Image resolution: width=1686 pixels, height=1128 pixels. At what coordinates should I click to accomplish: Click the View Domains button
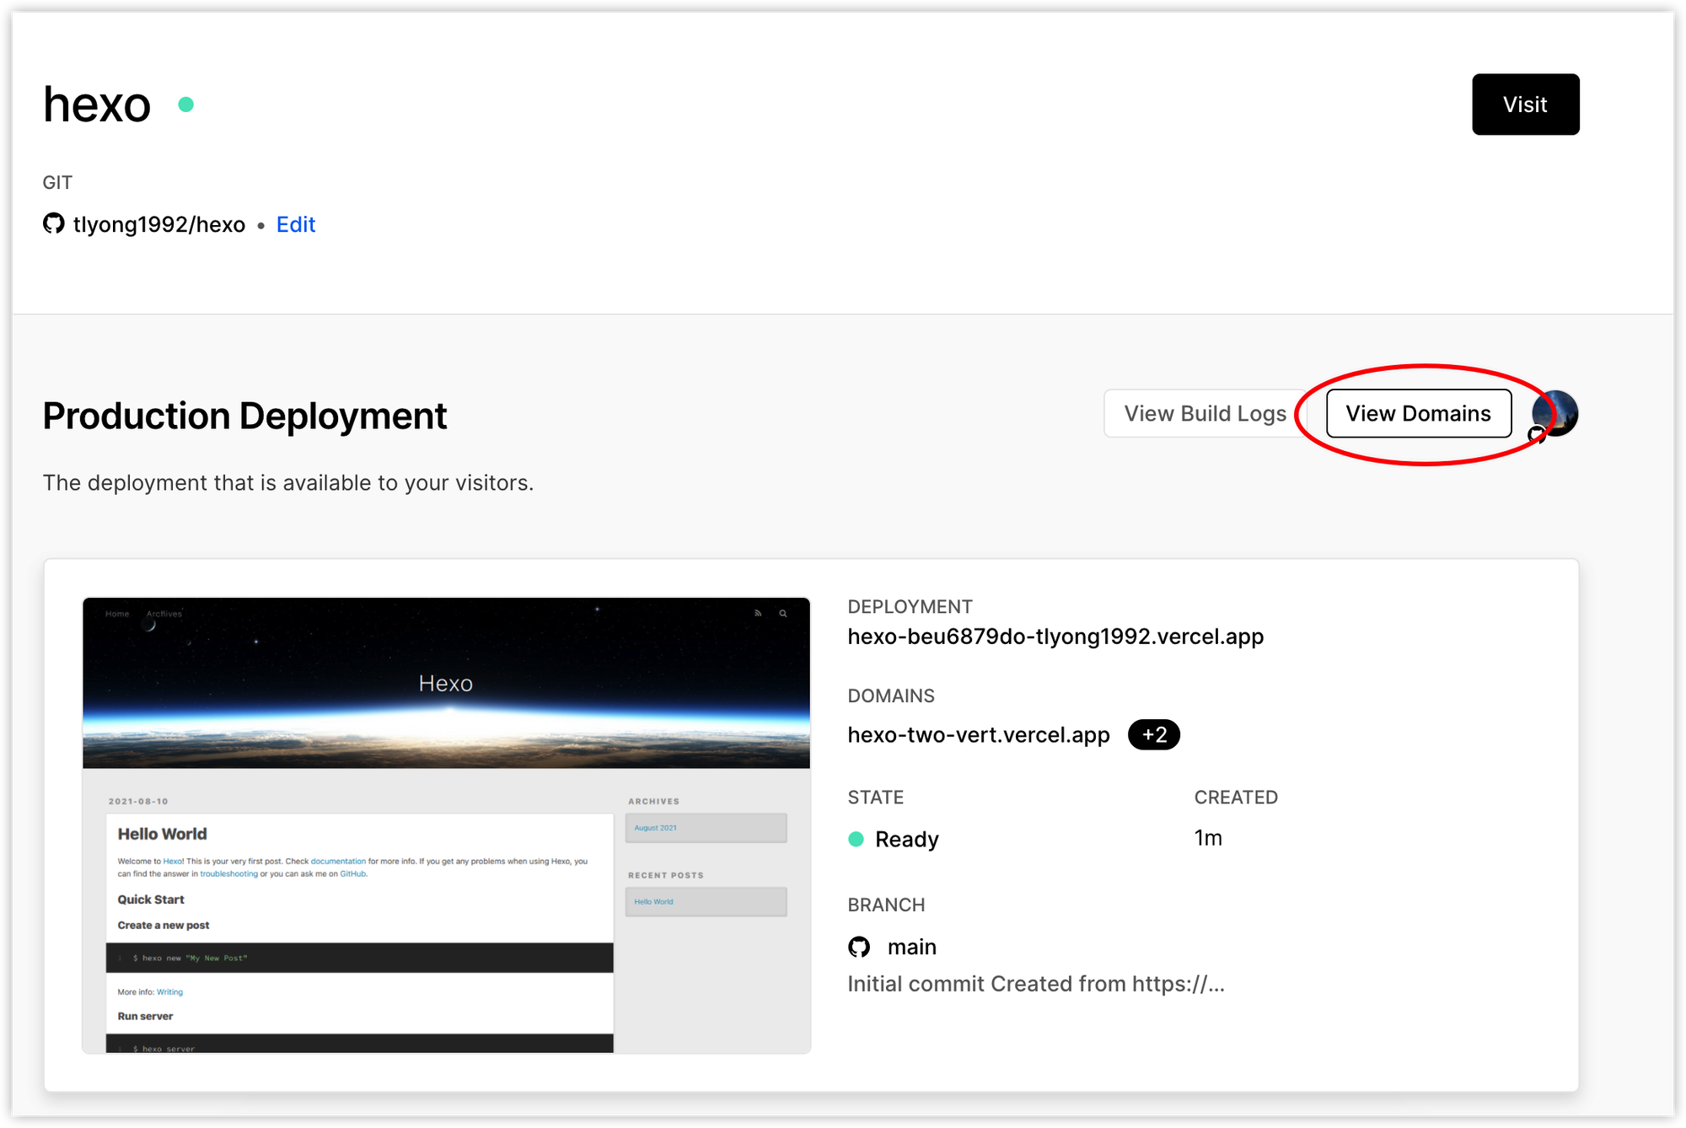(x=1420, y=413)
